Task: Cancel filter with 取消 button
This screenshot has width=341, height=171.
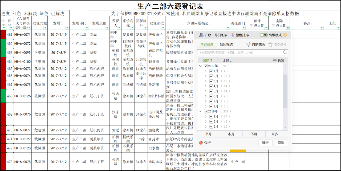Action: pos(281,143)
